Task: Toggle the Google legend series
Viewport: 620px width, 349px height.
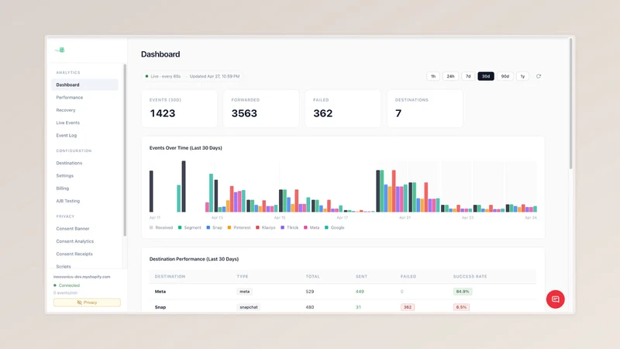Action: point(335,227)
